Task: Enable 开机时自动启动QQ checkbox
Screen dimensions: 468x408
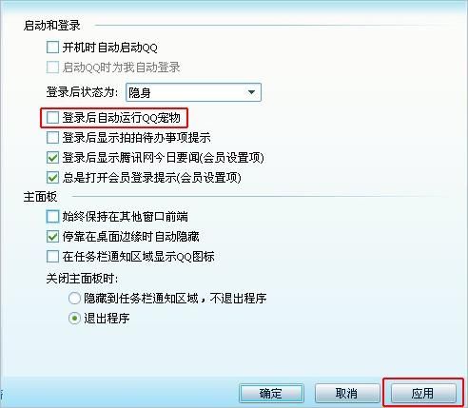Action: click(52, 48)
